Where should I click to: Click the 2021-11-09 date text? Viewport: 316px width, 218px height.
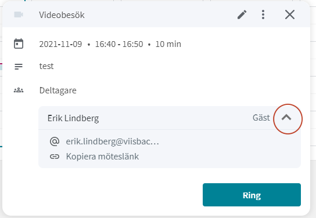[60, 44]
